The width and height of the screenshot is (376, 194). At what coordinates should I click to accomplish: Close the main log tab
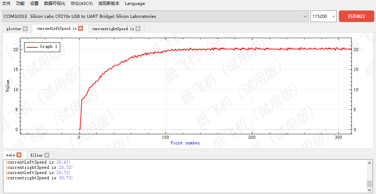click(x=19, y=155)
